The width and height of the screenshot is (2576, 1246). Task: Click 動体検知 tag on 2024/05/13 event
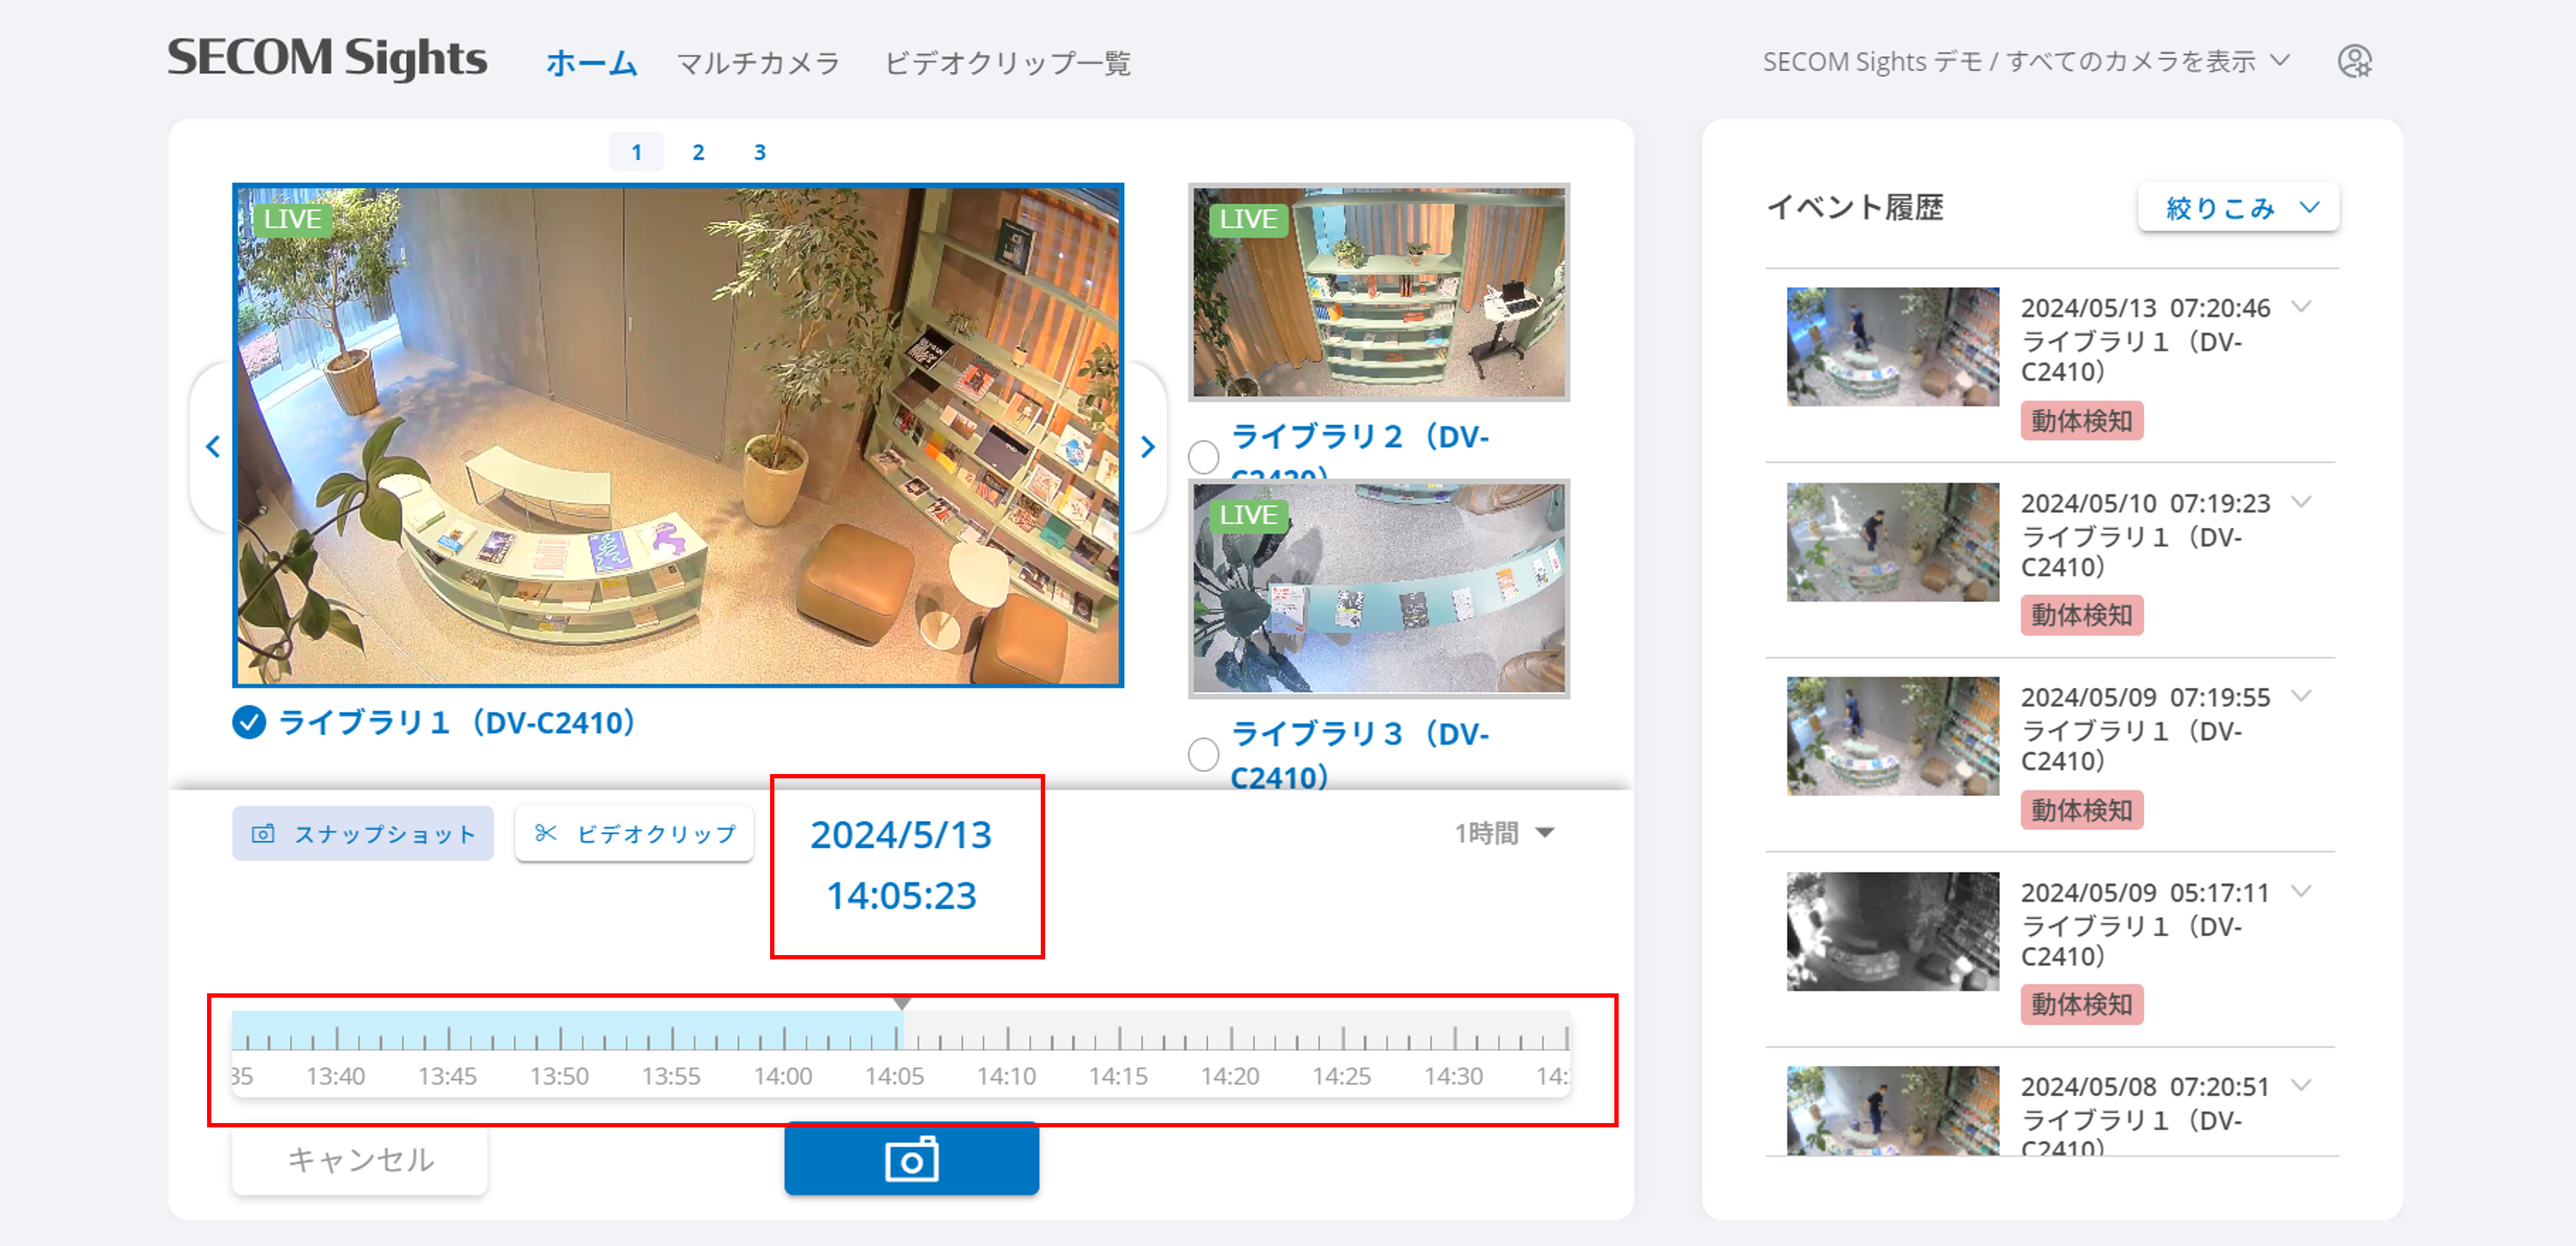(x=2082, y=421)
